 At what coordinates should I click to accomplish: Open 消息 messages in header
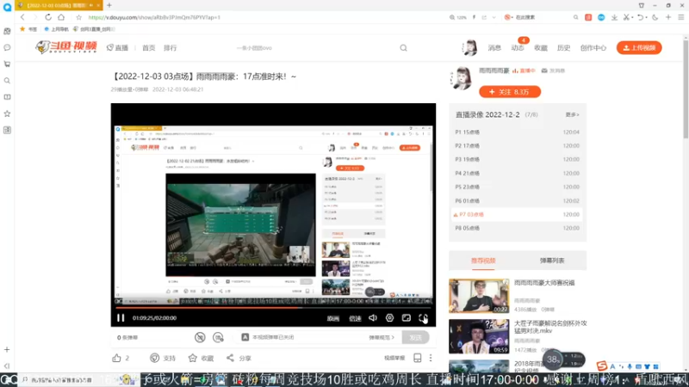pyautogui.click(x=494, y=48)
